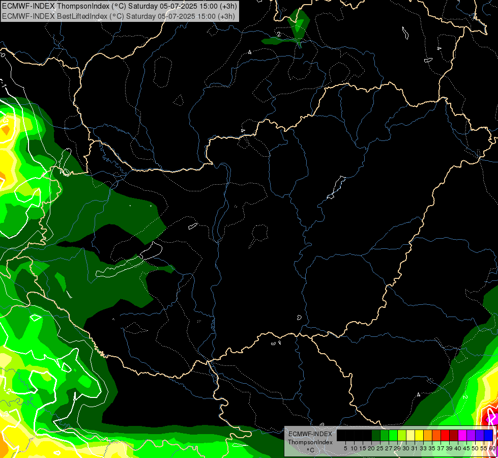498x458 pixels.
Task: Click the legend tick value 31
Action: 415,448
